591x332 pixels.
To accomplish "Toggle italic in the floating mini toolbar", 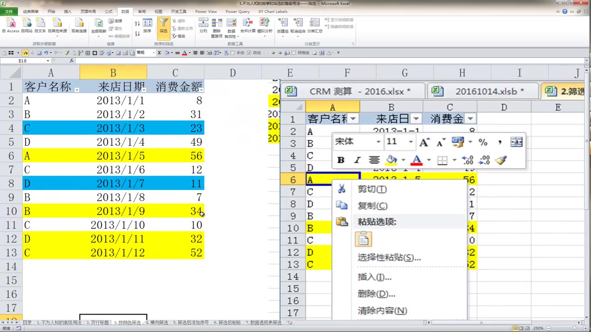I will (x=356, y=160).
